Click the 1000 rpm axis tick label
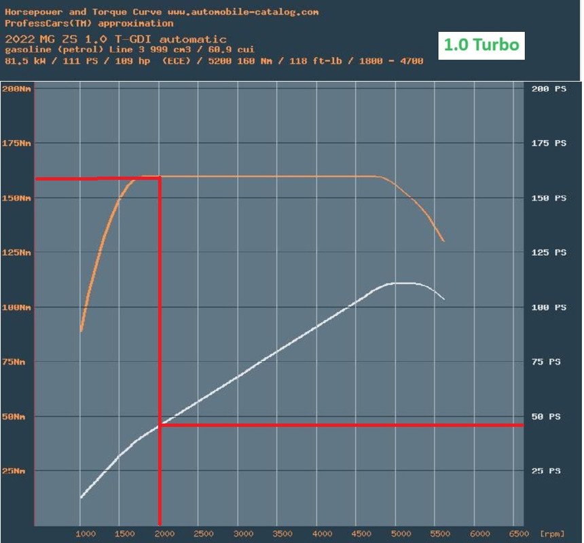This screenshot has width=584, height=543. (x=86, y=533)
